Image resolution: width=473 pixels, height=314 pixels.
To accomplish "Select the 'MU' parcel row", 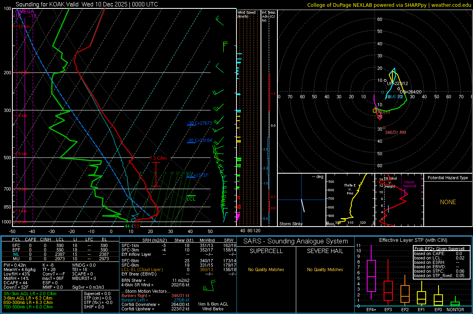I will pyautogui.click(x=60, y=259).
